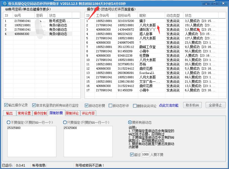This screenshot has width=229, height=169.
Task: Open the 评论内容 tab
Action: tap(88, 113)
